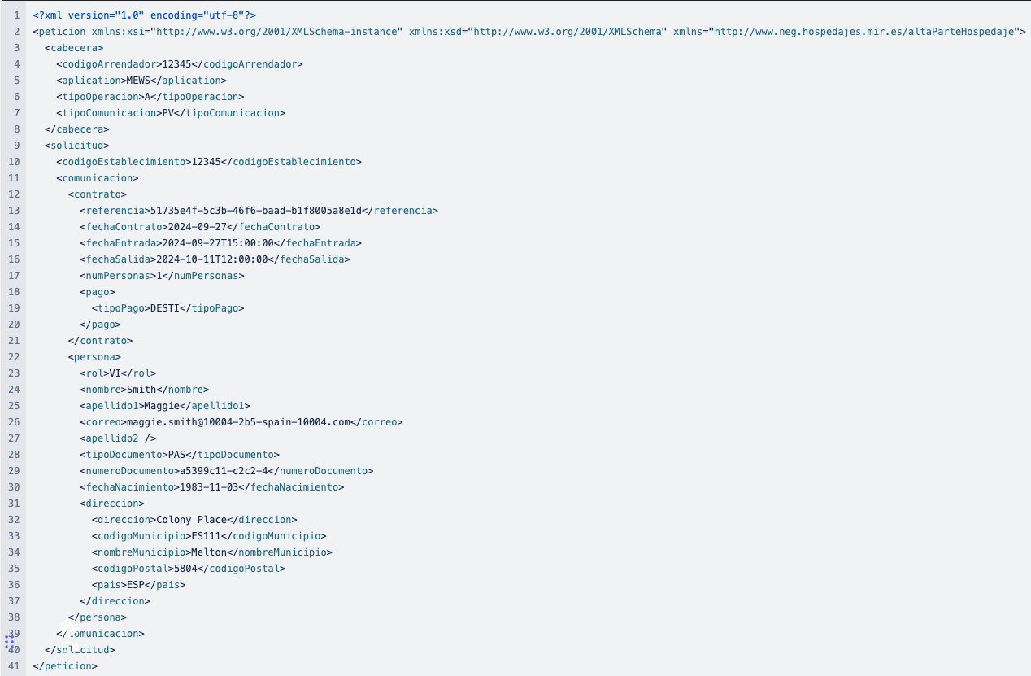
Task: Click line number 12 in gutter
Action: pyautogui.click(x=14, y=194)
